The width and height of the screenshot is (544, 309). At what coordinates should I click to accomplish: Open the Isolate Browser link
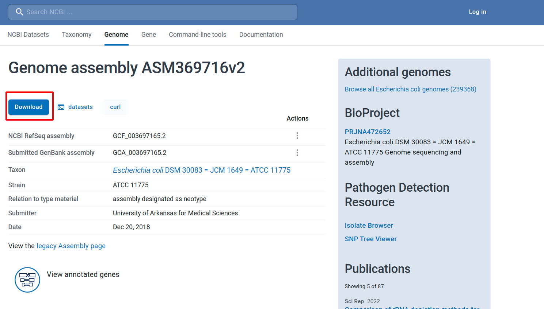pos(369,226)
